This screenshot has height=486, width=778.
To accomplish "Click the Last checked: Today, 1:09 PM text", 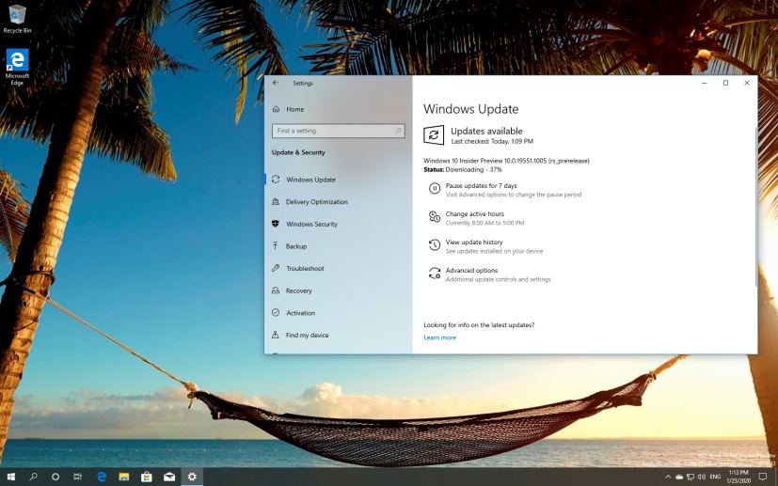I will [x=492, y=141].
